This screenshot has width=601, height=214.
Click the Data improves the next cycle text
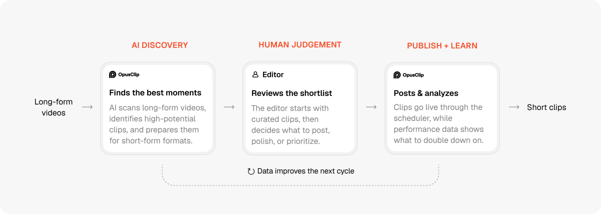306,171
